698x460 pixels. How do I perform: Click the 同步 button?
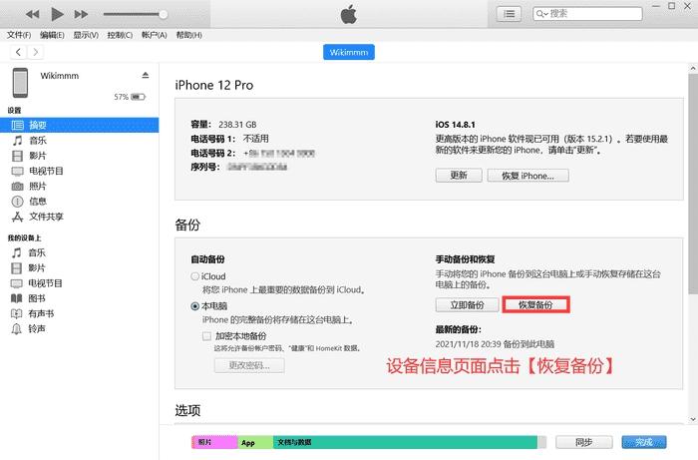point(584,442)
